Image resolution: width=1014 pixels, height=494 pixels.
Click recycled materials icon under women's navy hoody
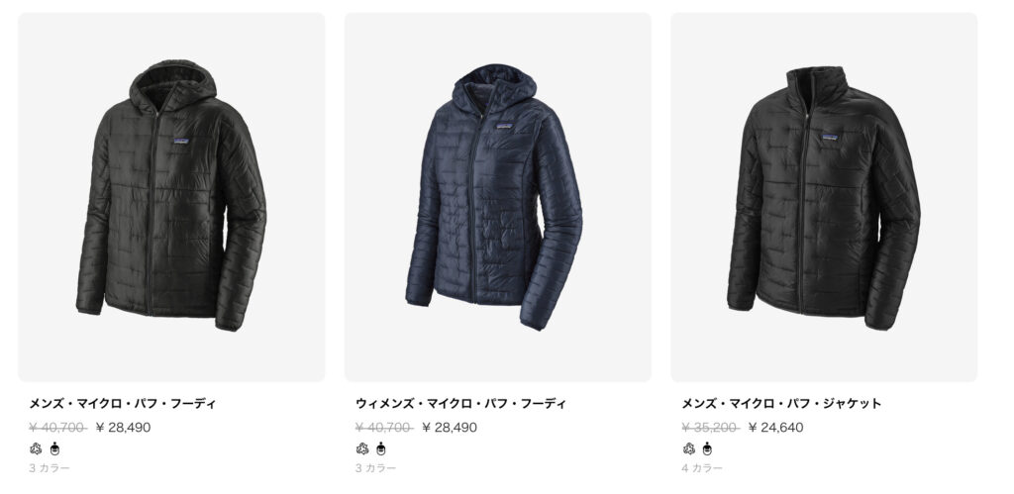click(x=362, y=448)
